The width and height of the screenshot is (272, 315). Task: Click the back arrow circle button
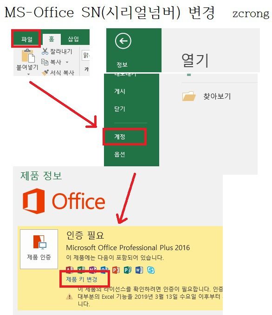pyautogui.click(x=123, y=41)
